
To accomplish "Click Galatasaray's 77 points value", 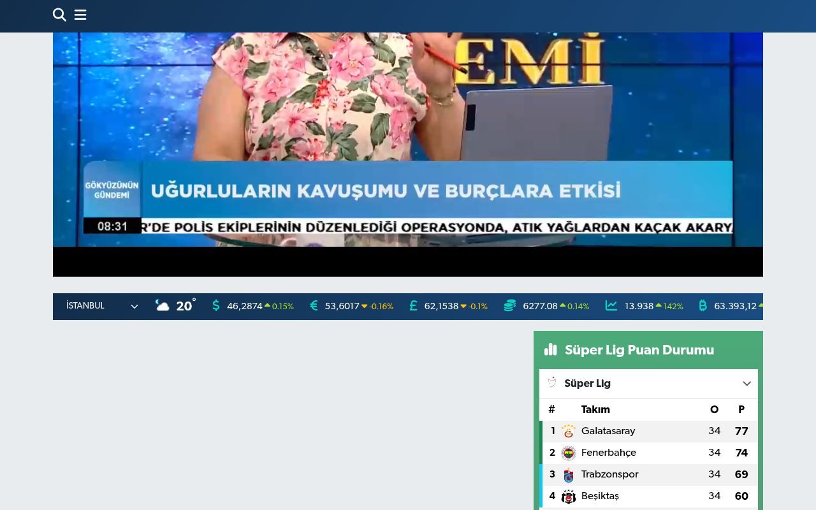I will pos(741,432).
